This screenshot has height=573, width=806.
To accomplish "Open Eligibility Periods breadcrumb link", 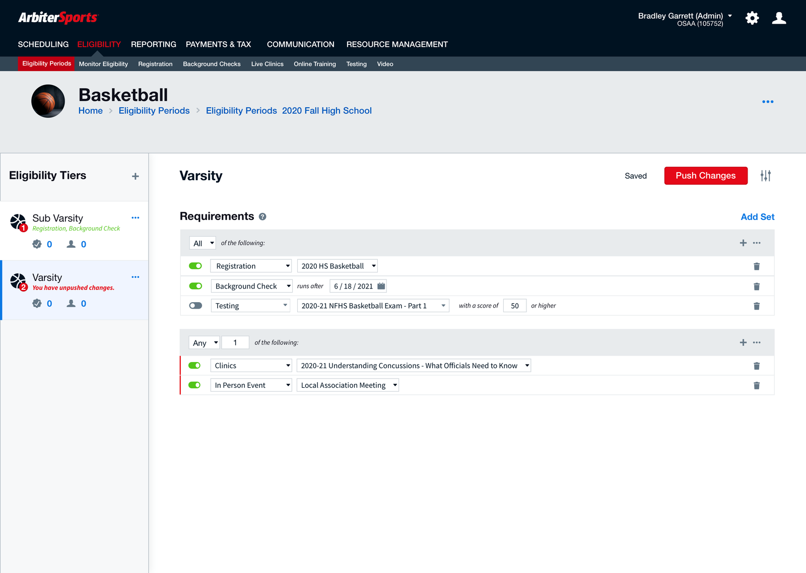I will [154, 111].
